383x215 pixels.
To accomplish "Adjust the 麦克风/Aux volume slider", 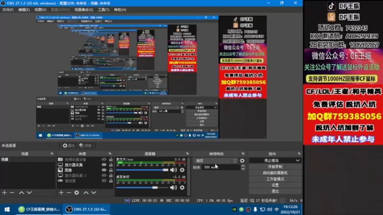I will pos(142,170).
